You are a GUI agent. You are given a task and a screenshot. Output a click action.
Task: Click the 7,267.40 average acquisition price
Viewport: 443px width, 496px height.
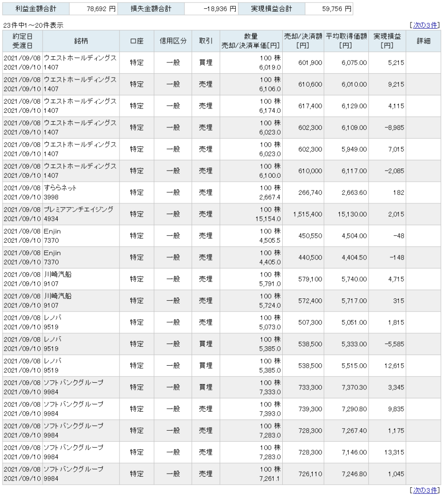pyautogui.click(x=354, y=431)
